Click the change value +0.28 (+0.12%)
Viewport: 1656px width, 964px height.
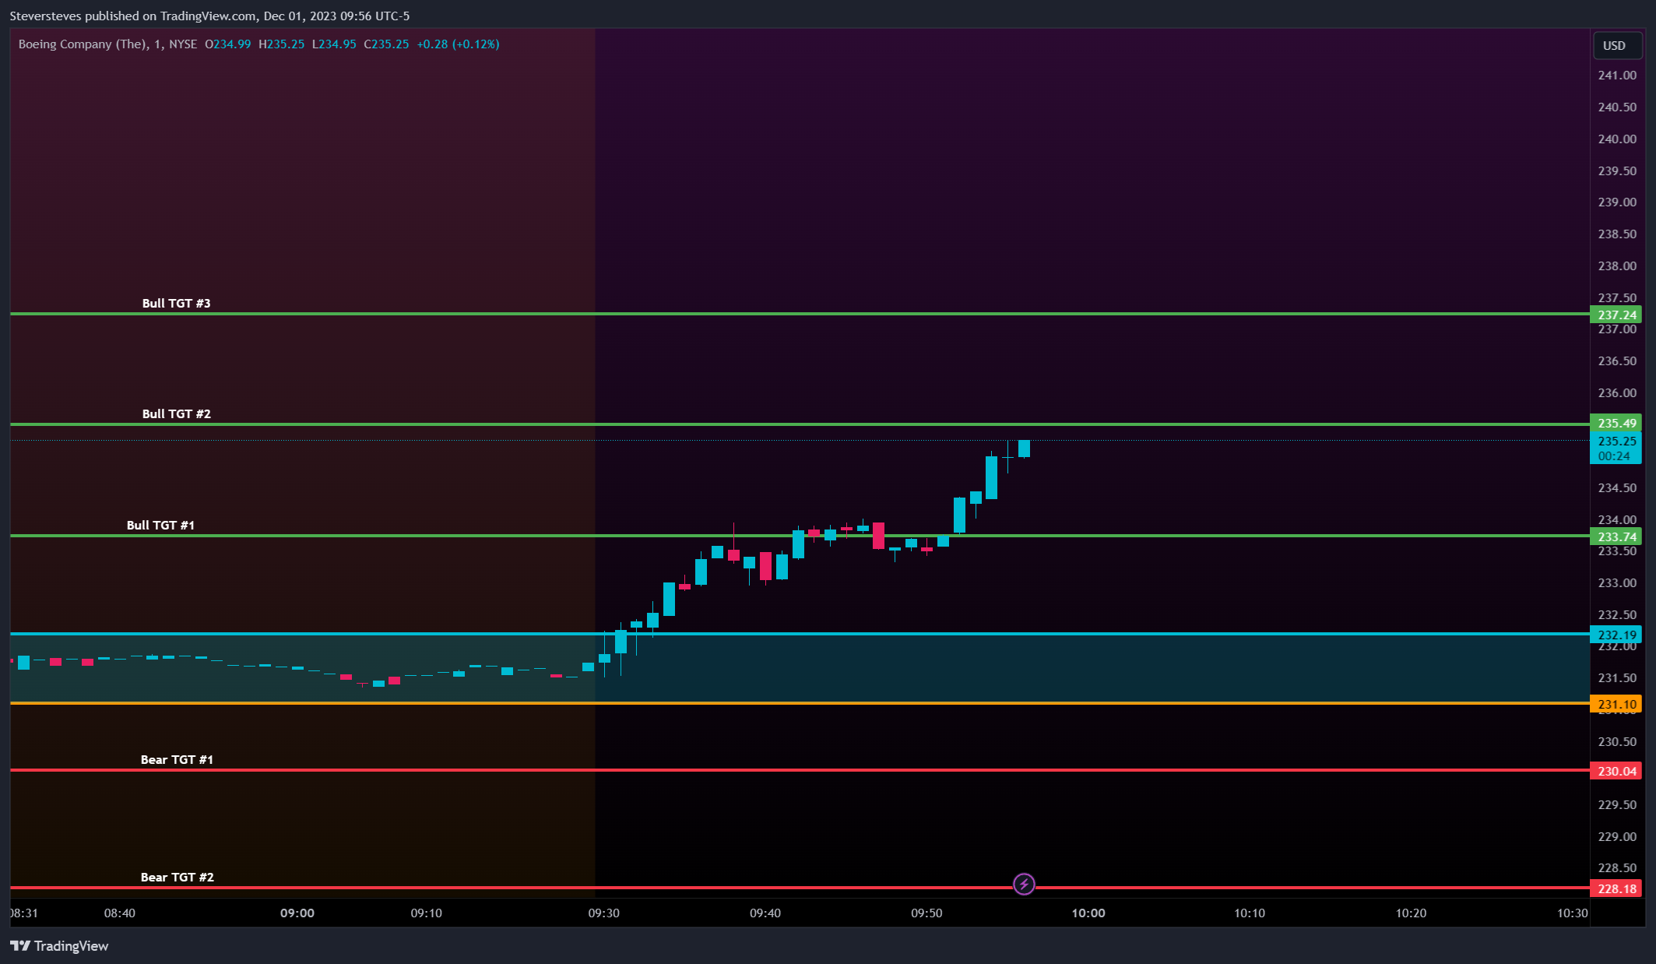click(x=458, y=44)
